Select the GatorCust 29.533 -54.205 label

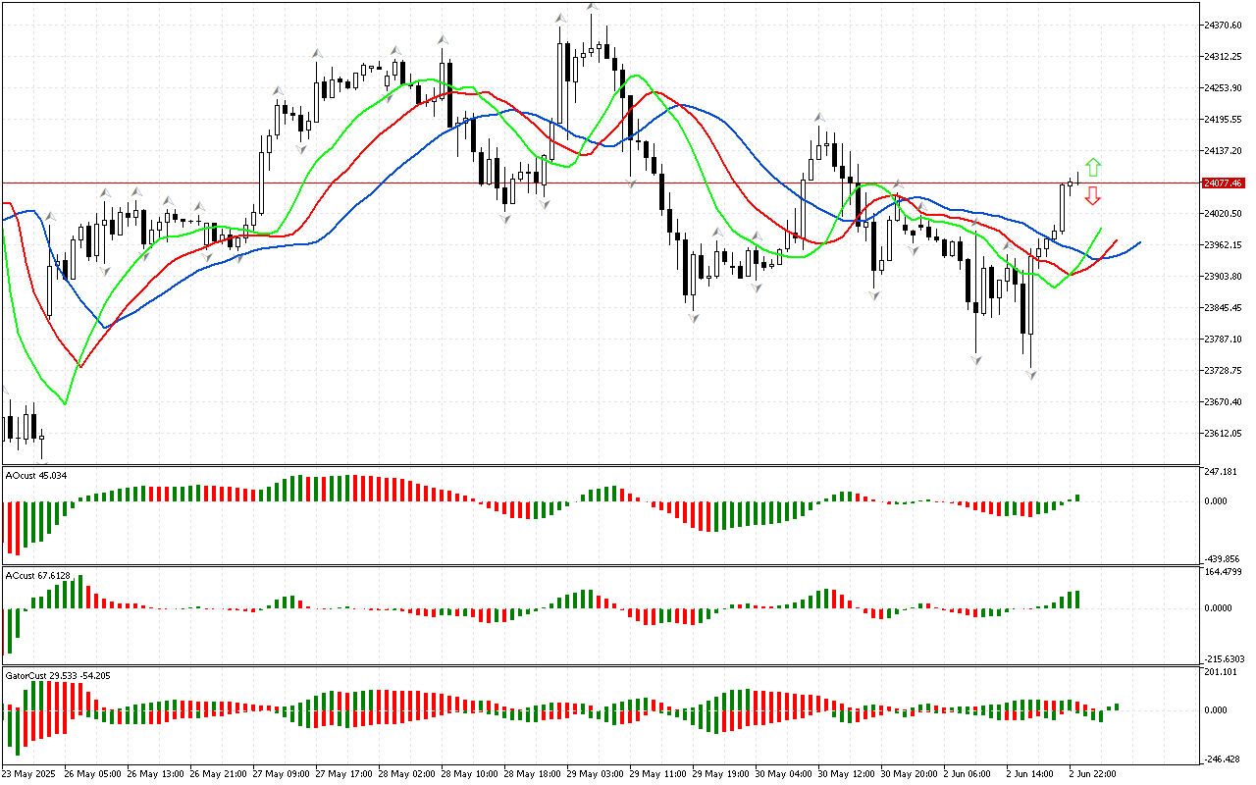(58, 675)
